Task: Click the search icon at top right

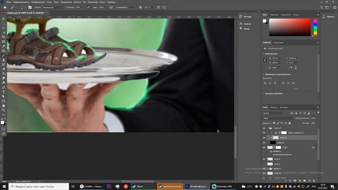Action: point(322,7)
